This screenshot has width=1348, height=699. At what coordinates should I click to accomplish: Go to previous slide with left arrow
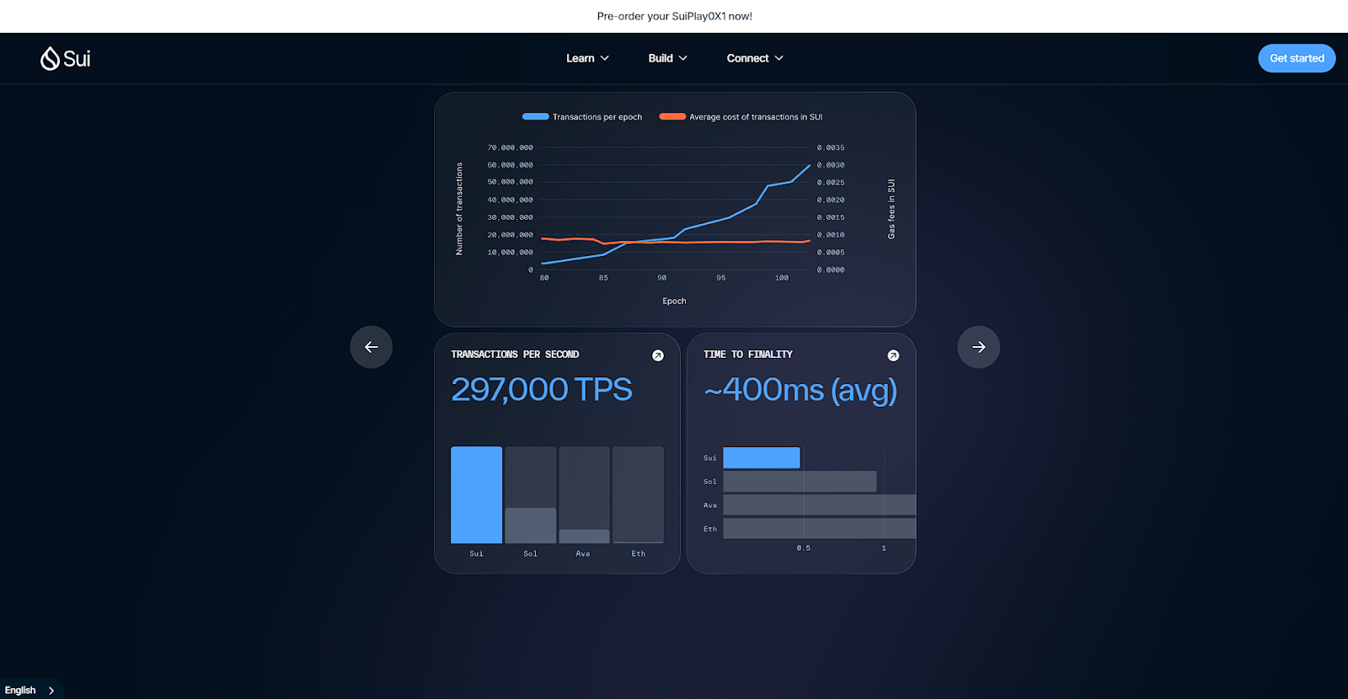[x=372, y=347]
